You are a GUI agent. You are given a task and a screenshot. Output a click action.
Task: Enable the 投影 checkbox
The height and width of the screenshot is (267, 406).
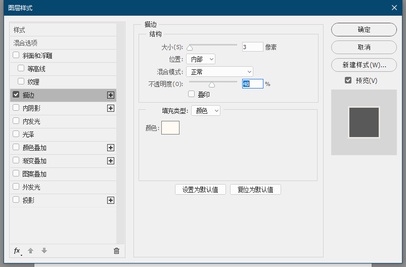pyautogui.click(x=16, y=200)
